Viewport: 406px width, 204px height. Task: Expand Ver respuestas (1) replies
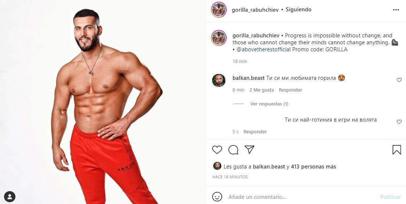point(269,104)
